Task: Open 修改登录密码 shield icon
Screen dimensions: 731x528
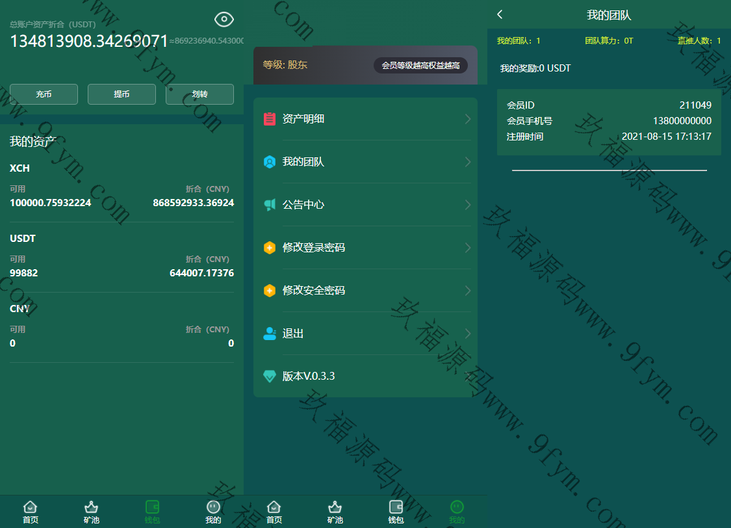Action: [x=270, y=248]
